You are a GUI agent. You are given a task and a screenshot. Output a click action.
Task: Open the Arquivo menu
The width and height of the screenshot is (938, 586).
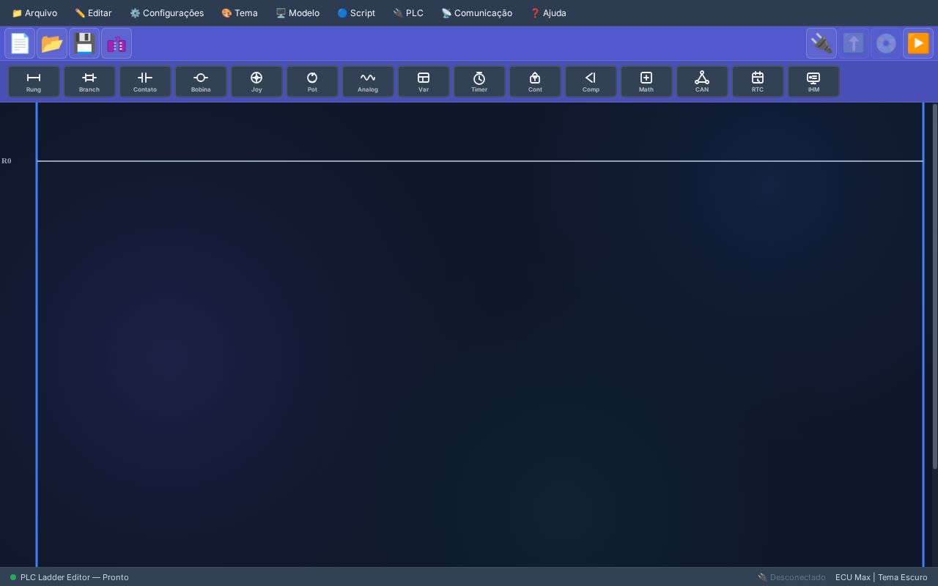tap(34, 13)
